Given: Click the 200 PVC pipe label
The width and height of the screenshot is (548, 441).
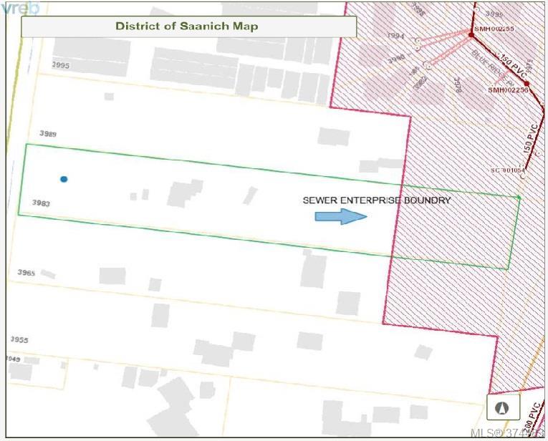Looking at the screenshot, I should pyautogui.click(x=531, y=420).
